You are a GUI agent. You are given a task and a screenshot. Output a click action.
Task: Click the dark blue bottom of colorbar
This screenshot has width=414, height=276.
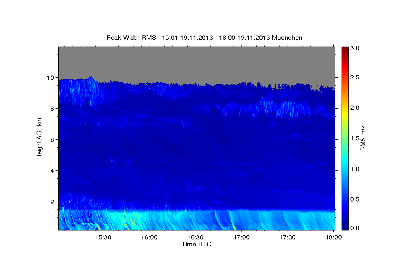[x=345, y=227]
